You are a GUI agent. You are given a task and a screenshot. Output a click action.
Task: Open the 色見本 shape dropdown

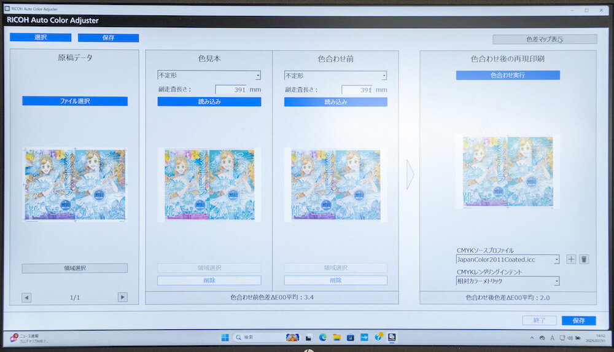tap(209, 76)
